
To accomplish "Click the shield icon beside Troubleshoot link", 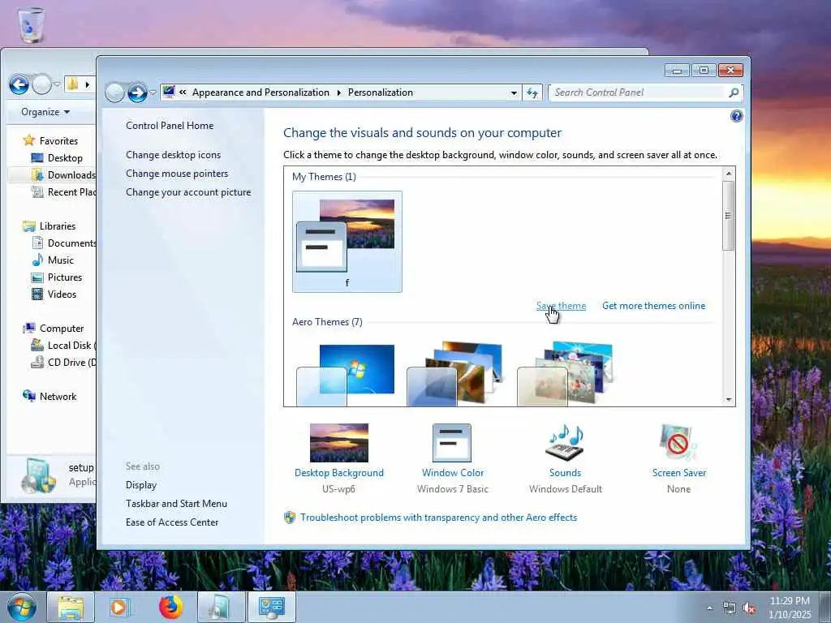I will click(290, 518).
